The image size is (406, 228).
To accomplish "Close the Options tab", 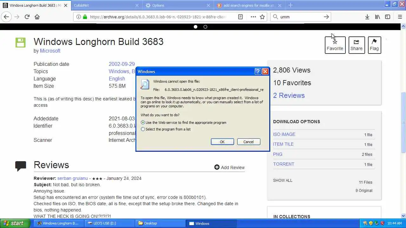I will (x=208, y=5).
